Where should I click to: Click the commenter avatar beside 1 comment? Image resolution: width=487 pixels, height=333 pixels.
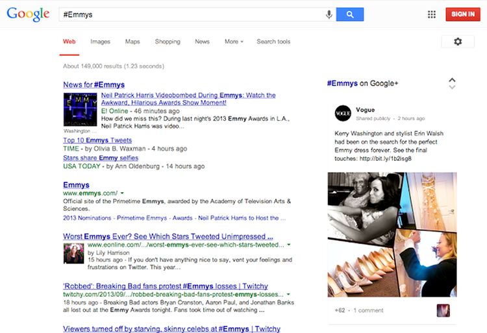point(443,310)
